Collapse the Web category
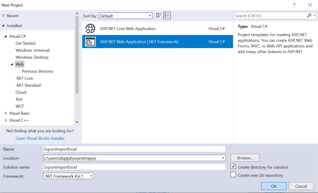318x193 pixels. click(x=12, y=64)
